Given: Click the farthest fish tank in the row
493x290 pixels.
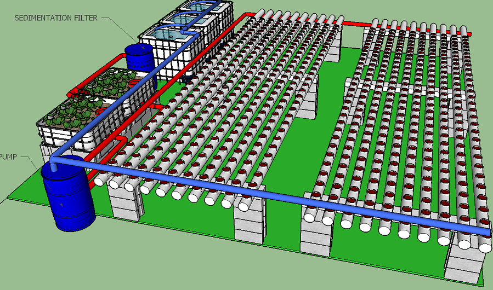Looking at the screenshot, I should (x=204, y=5).
